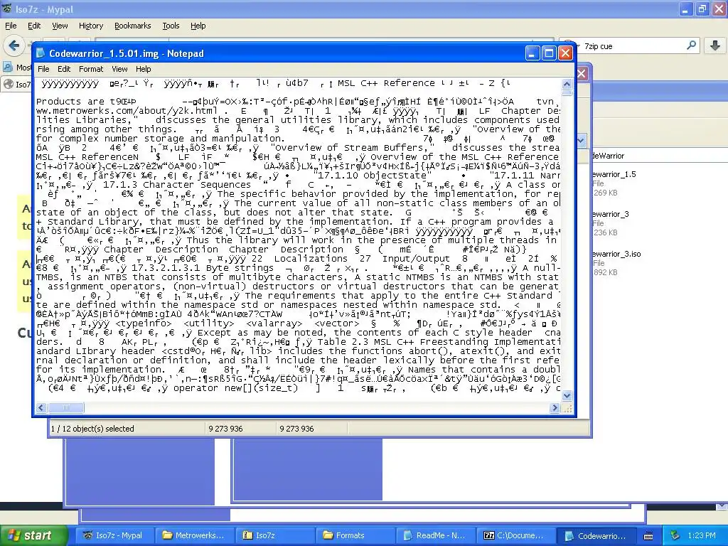The image size is (728, 546).
Task: Open Notepad's Format menu
Action: tap(91, 69)
